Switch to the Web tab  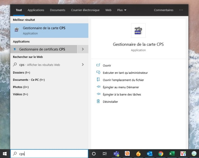pyautogui.click(x=108, y=10)
